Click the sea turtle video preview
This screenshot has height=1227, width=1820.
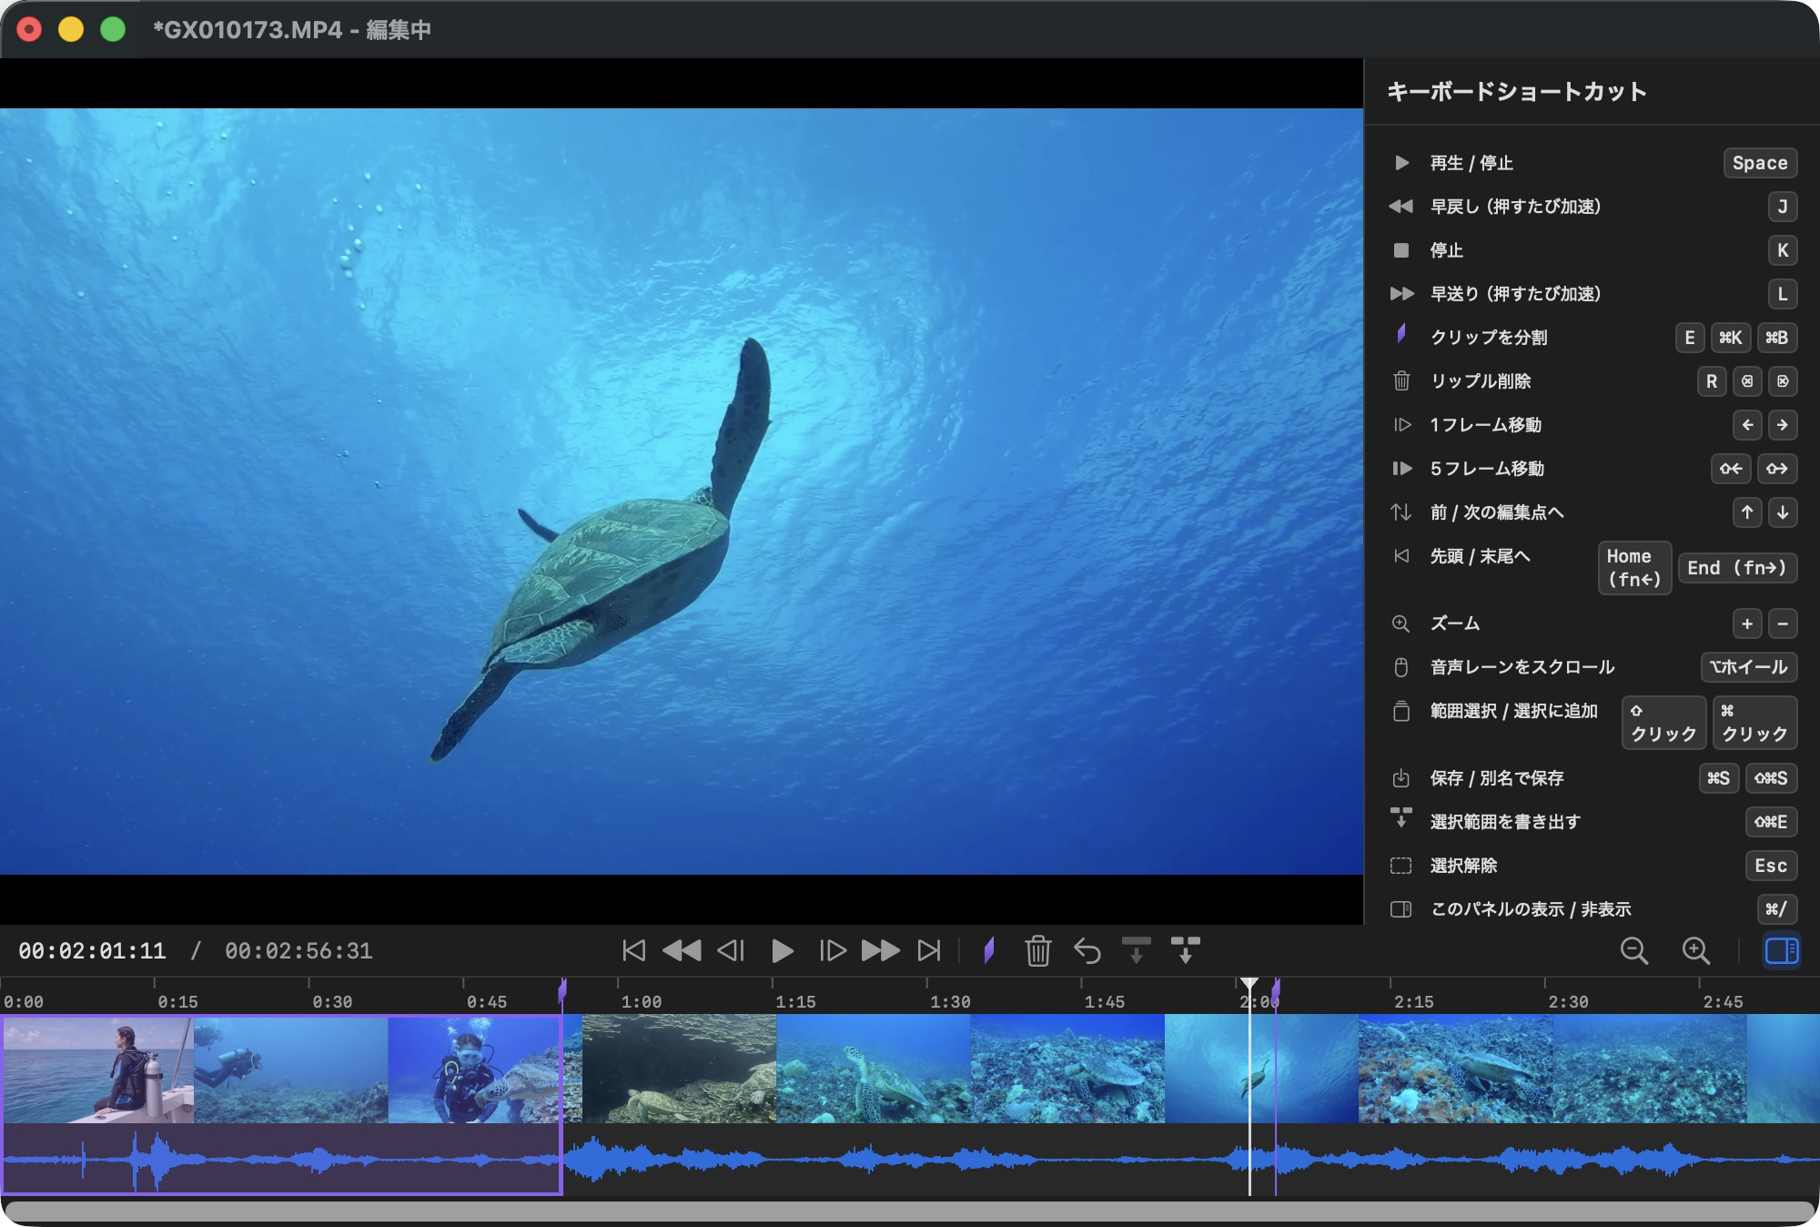[682, 492]
